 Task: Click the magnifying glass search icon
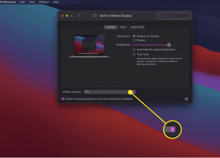(x=161, y=16)
